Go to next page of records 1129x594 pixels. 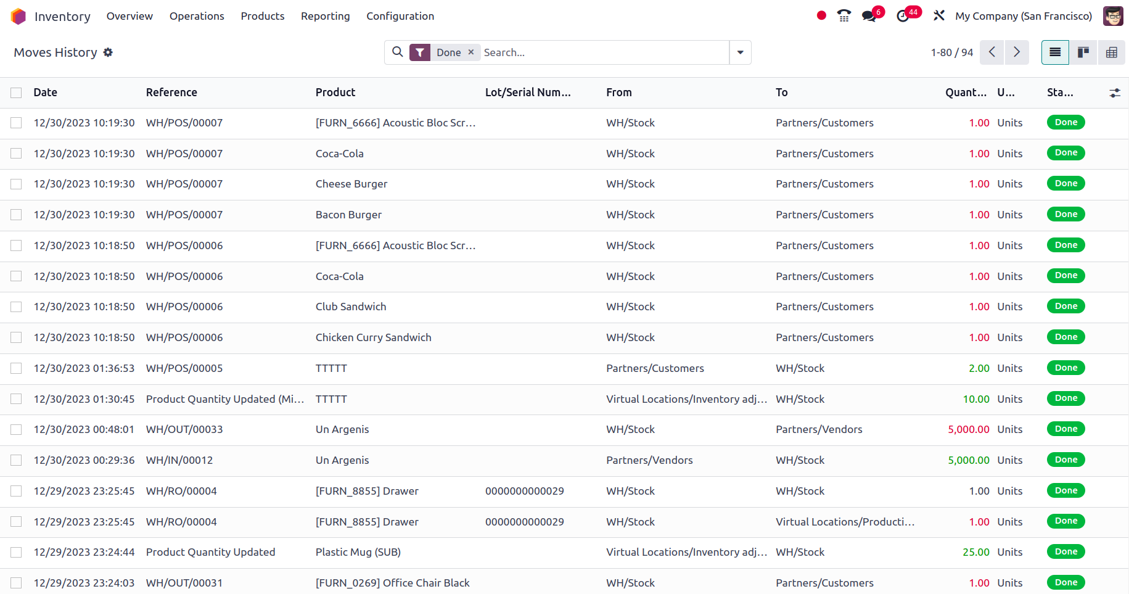tap(1017, 52)
